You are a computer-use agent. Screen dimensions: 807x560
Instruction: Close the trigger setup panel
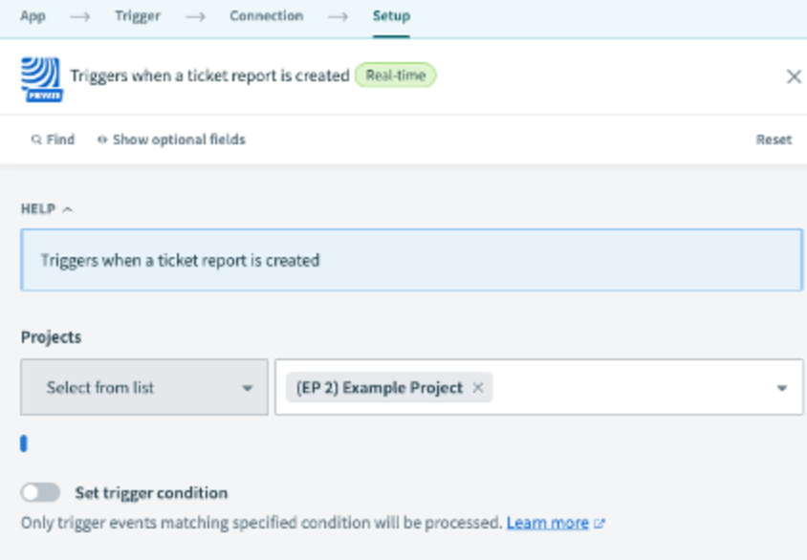point(793,76)
